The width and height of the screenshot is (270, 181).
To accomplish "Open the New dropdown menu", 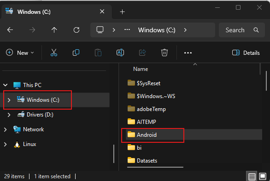I will coord(20,53).
